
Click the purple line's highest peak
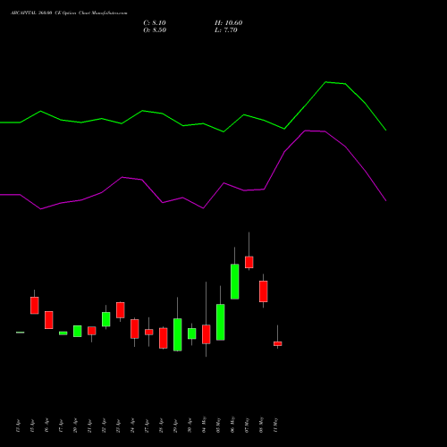[305, 131]
